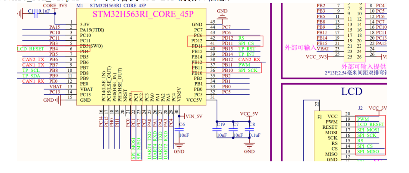Click ground symbol beside pin 15
This screenshot has width=409, height=173.
click(x=58, y=100)
